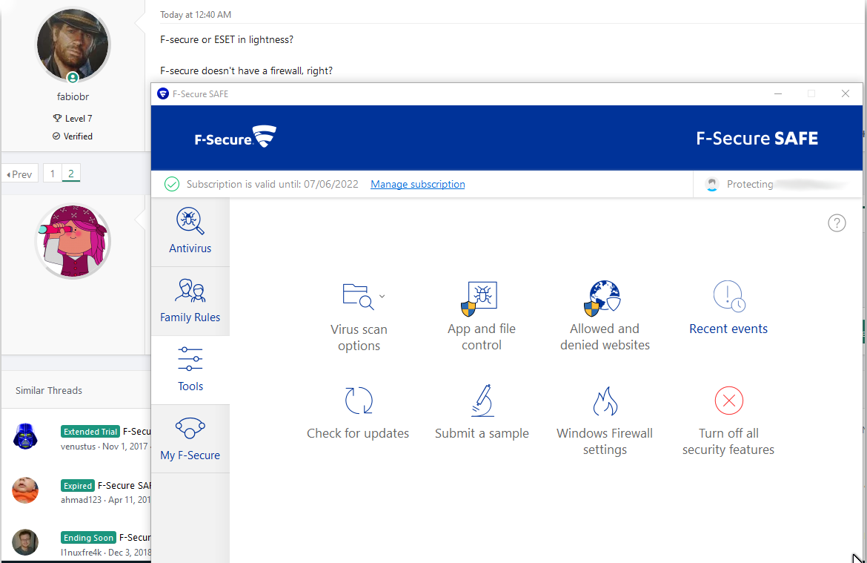Open the Family Rules sidebar section

tap(190, 301)
